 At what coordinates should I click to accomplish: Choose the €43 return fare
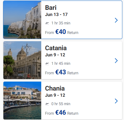61,72
